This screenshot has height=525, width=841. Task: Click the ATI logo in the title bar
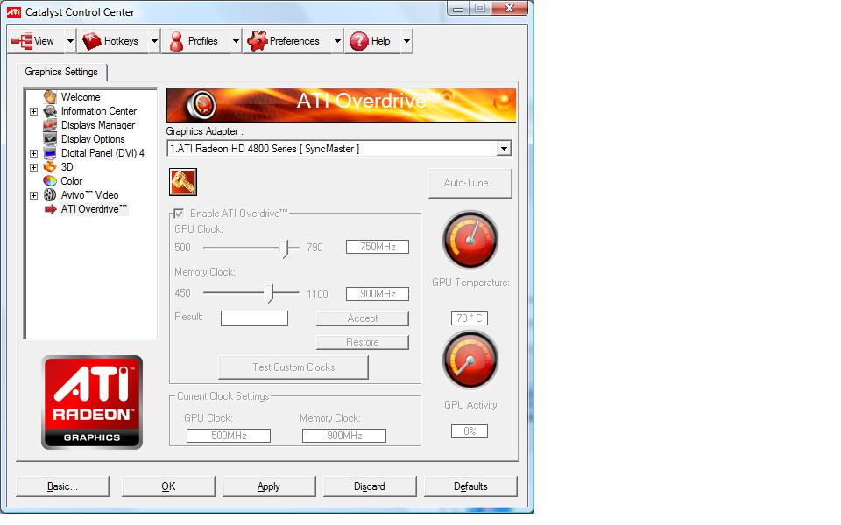(14, 11)
